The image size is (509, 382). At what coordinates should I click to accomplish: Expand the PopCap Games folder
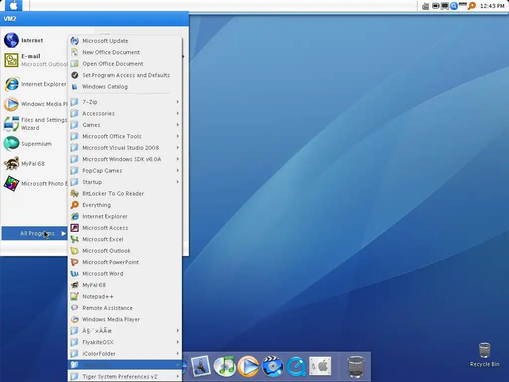point(125,171)
